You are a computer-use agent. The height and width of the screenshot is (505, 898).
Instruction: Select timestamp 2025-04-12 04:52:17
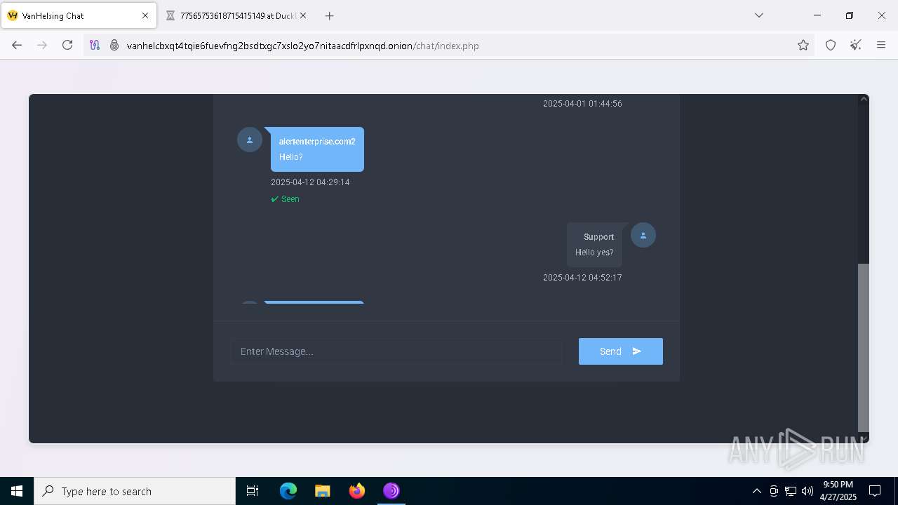[582, 277]
